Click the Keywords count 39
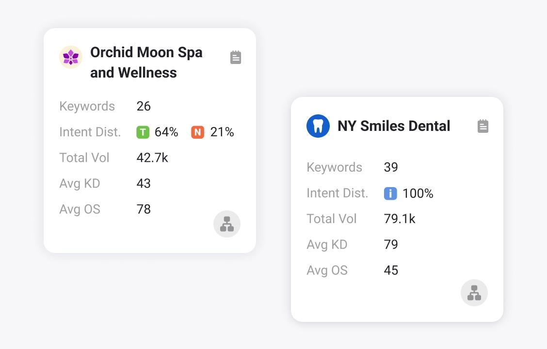Screen dimensions: 547x349 pos(391,168)
